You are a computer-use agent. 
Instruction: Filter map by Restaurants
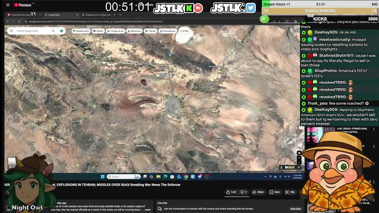tap(81, 31)
